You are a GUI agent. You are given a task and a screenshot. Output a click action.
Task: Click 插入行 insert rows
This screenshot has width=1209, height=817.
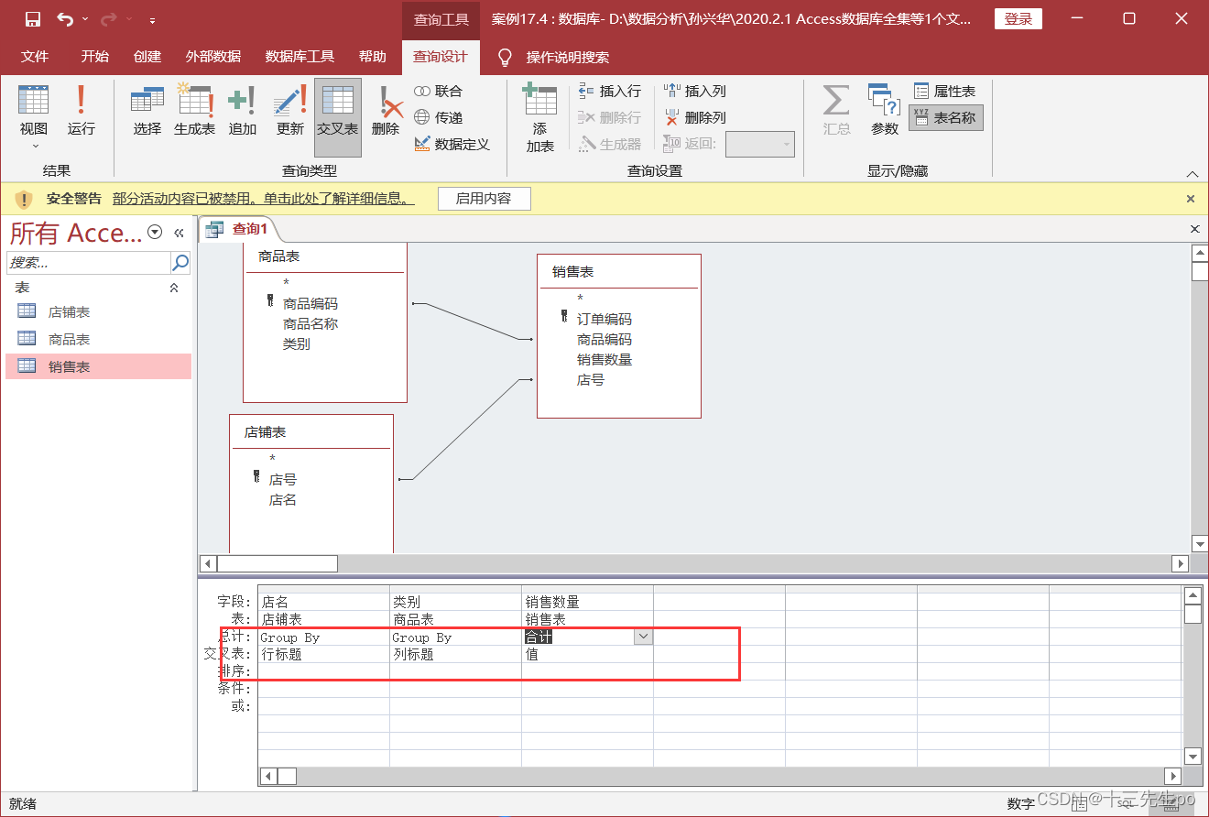tap(610, 92)
